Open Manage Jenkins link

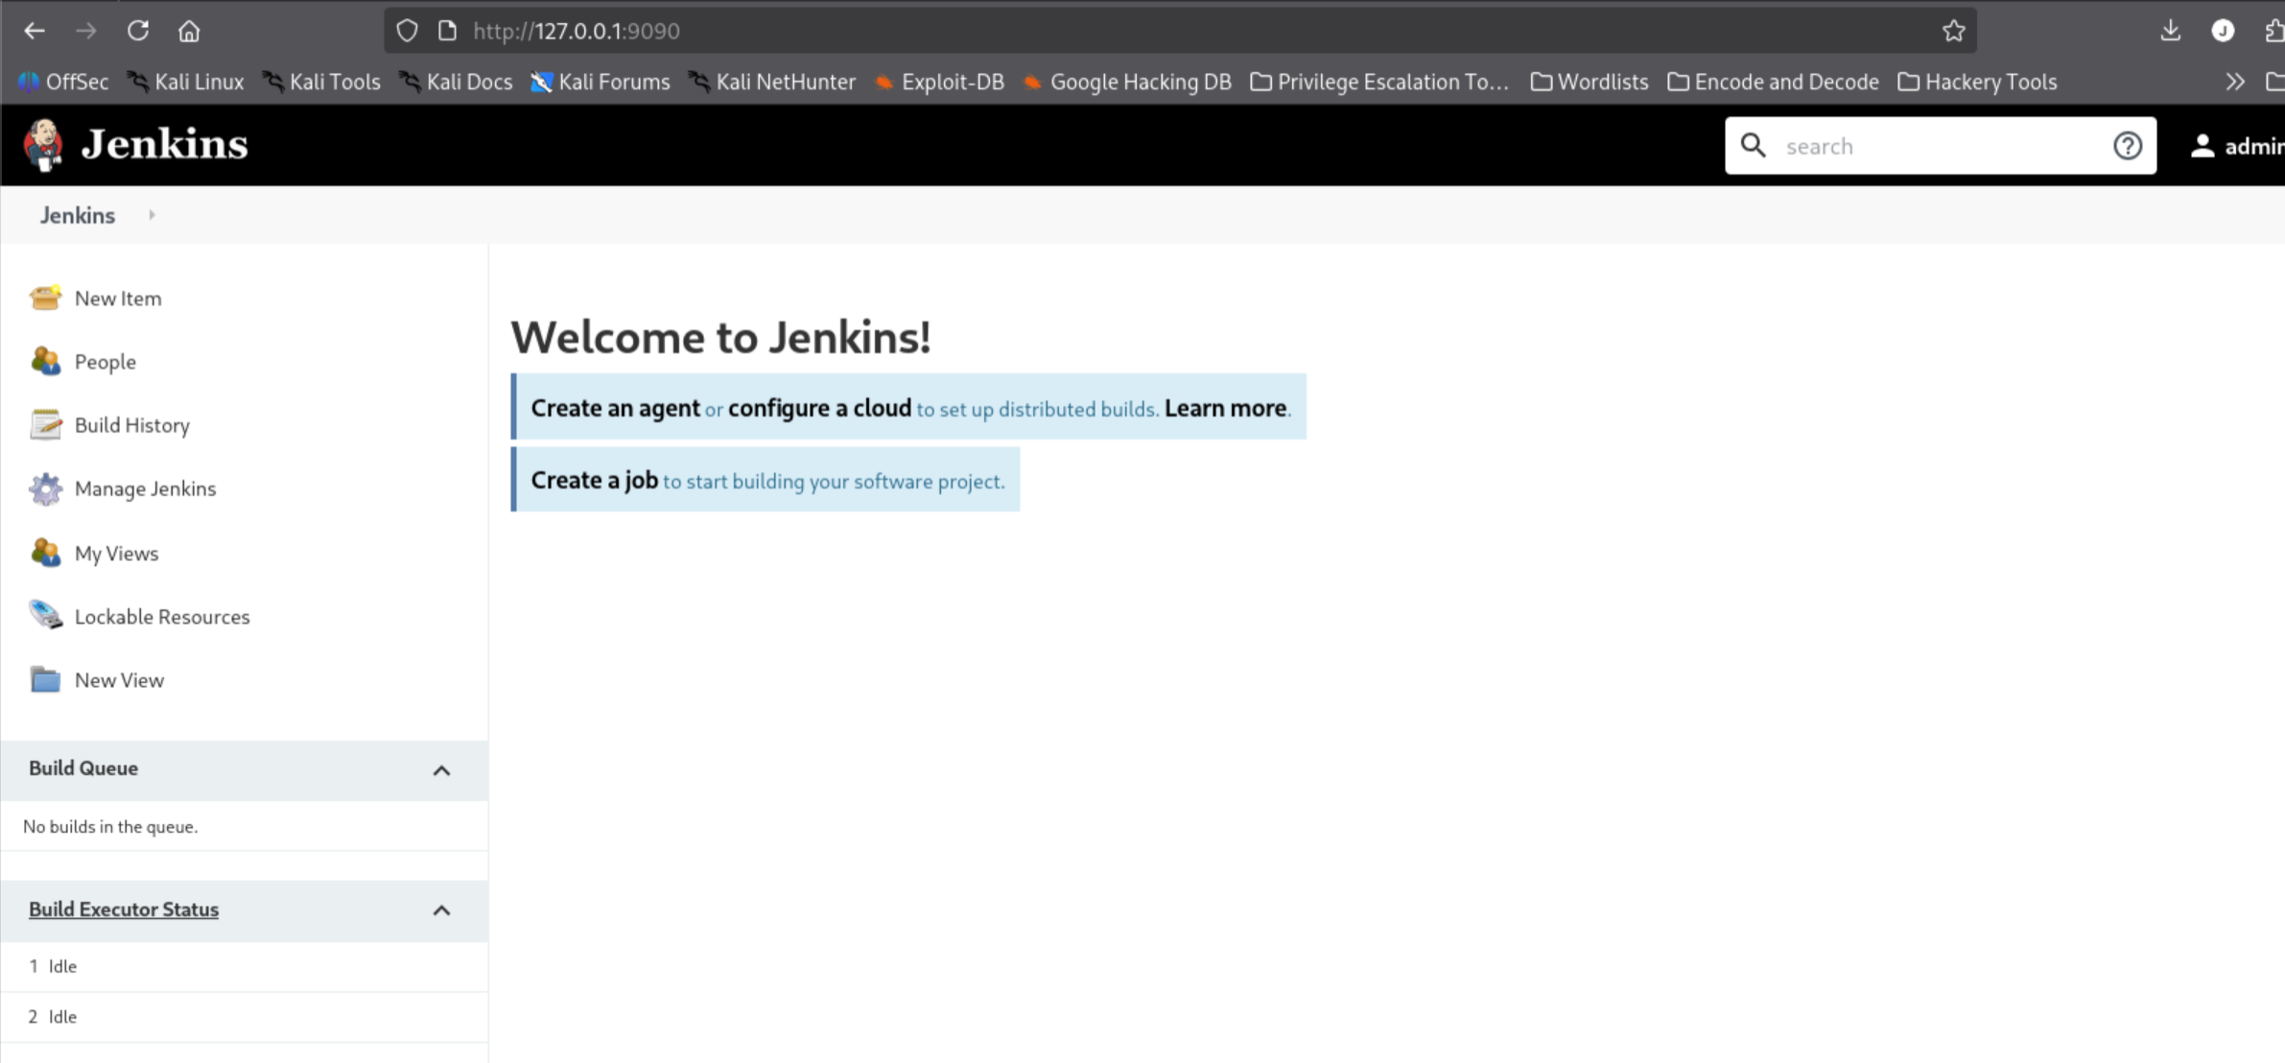pos(145,488)
